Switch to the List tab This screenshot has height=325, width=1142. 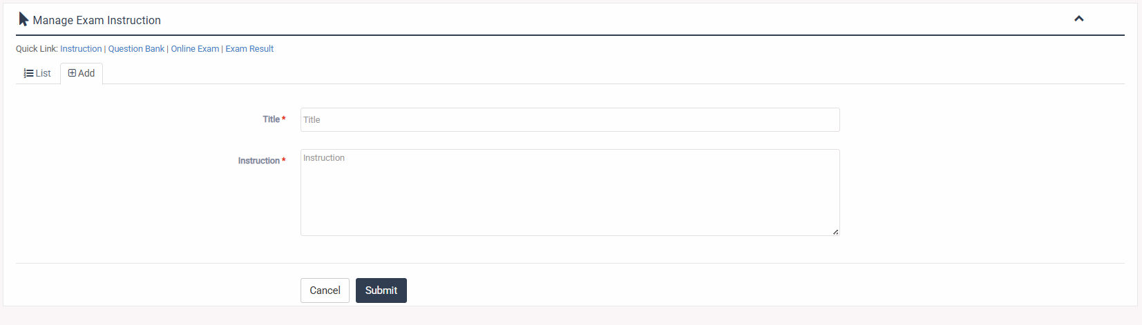[x=38, y=73]
